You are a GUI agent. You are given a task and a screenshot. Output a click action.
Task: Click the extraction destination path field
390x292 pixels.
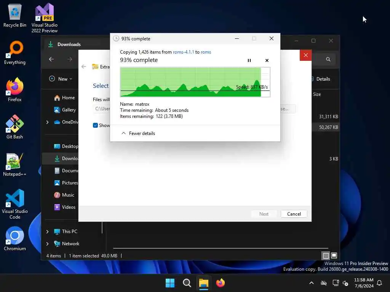click(101, 109)
